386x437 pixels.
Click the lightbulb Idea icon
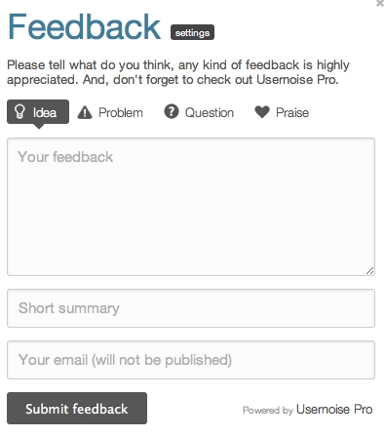point(19,111)
